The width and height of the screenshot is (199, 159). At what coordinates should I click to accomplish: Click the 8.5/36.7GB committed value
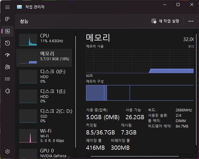pos(100,132)
